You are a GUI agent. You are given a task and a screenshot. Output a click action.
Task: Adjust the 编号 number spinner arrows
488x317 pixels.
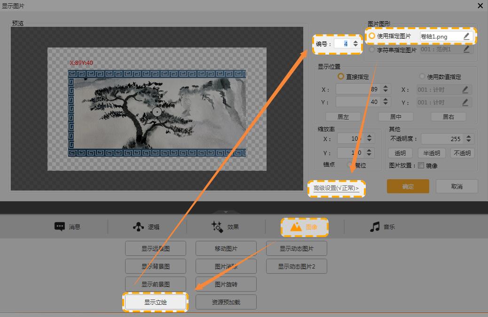pos(355,44)
